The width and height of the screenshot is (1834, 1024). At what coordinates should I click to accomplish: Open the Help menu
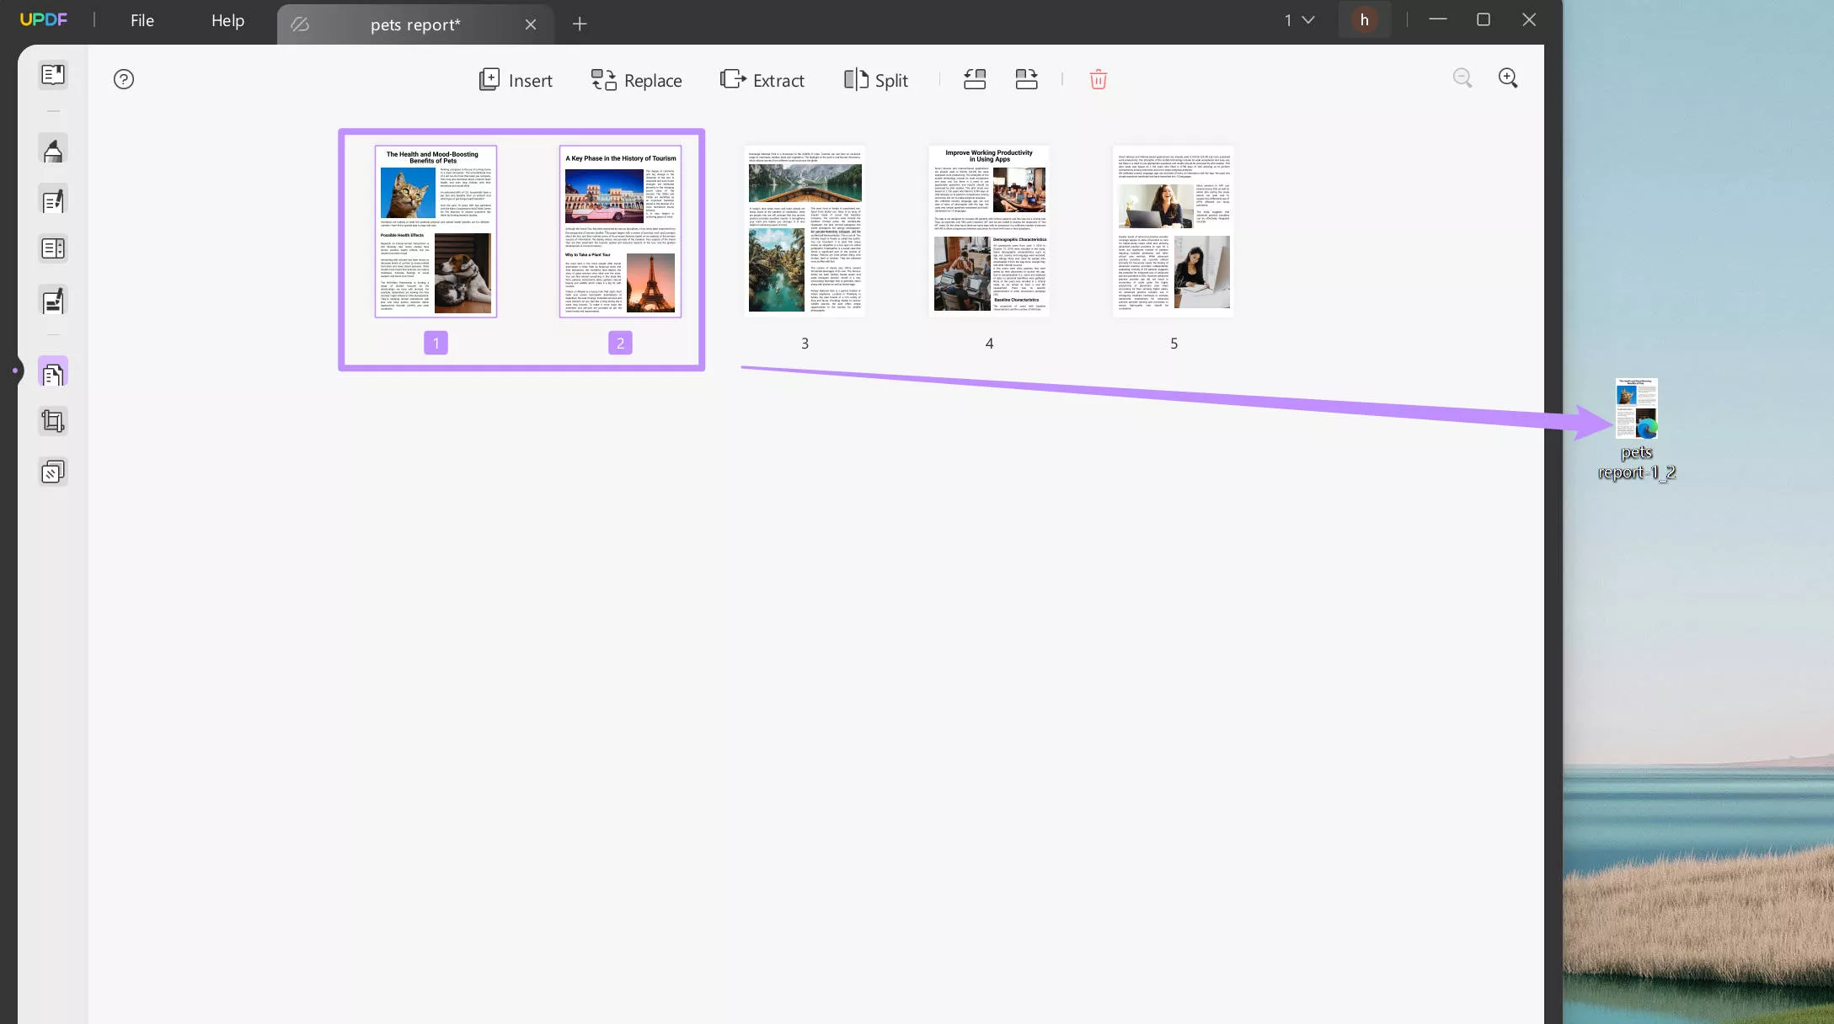tap(227, 20)
